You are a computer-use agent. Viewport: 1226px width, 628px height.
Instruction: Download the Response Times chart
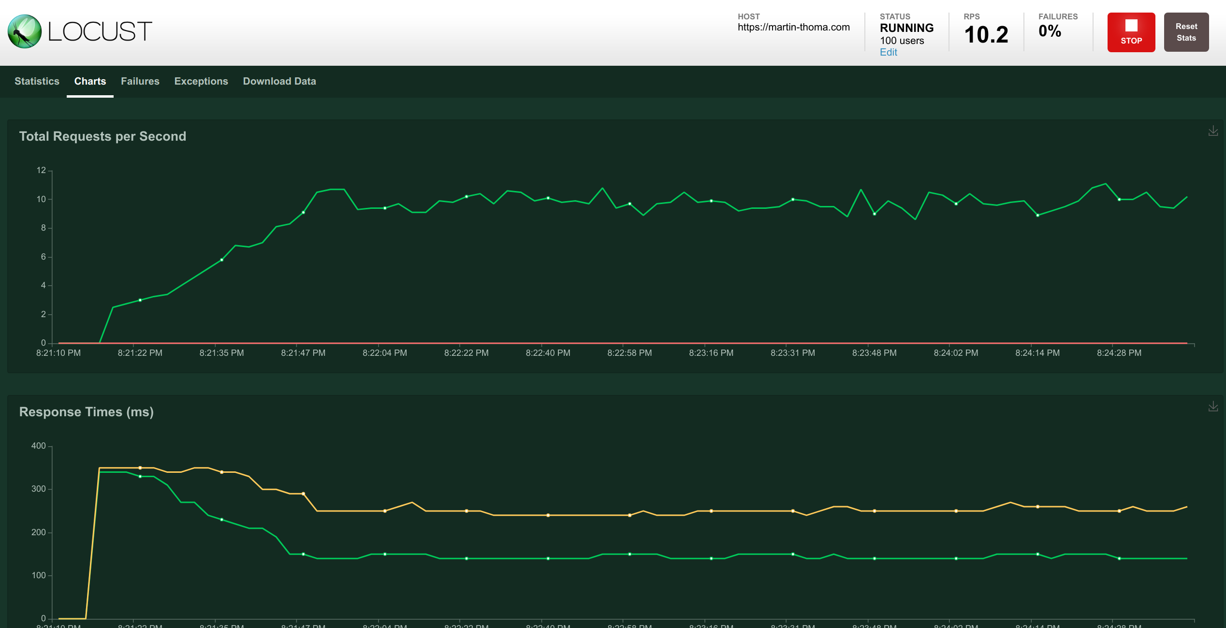tap(1213, 407)
